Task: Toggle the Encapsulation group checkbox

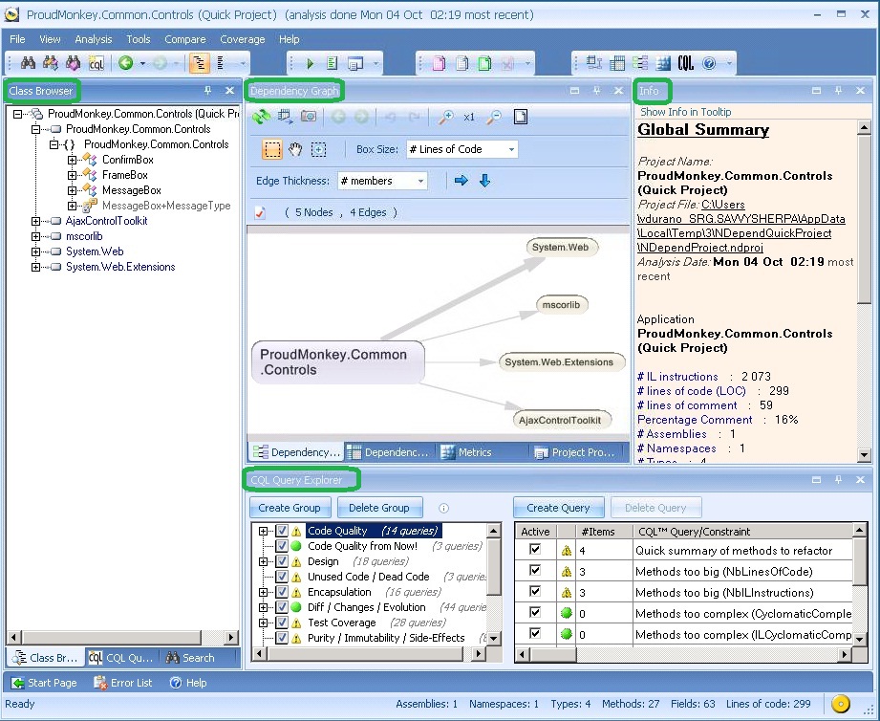Action: [x=282, y=592]
